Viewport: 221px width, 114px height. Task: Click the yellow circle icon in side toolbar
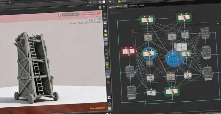(106, 35)
